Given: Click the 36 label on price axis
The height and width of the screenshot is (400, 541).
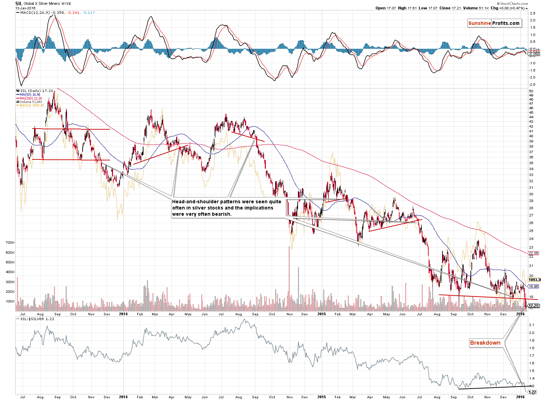Looking at the screenshot, I should tap(531, 157).
